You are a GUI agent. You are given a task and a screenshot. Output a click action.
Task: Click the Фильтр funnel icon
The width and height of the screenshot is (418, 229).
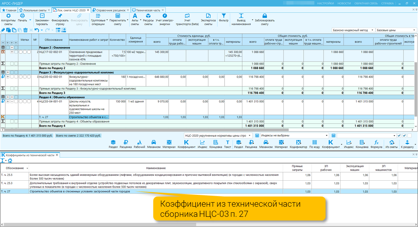(224, 16)
